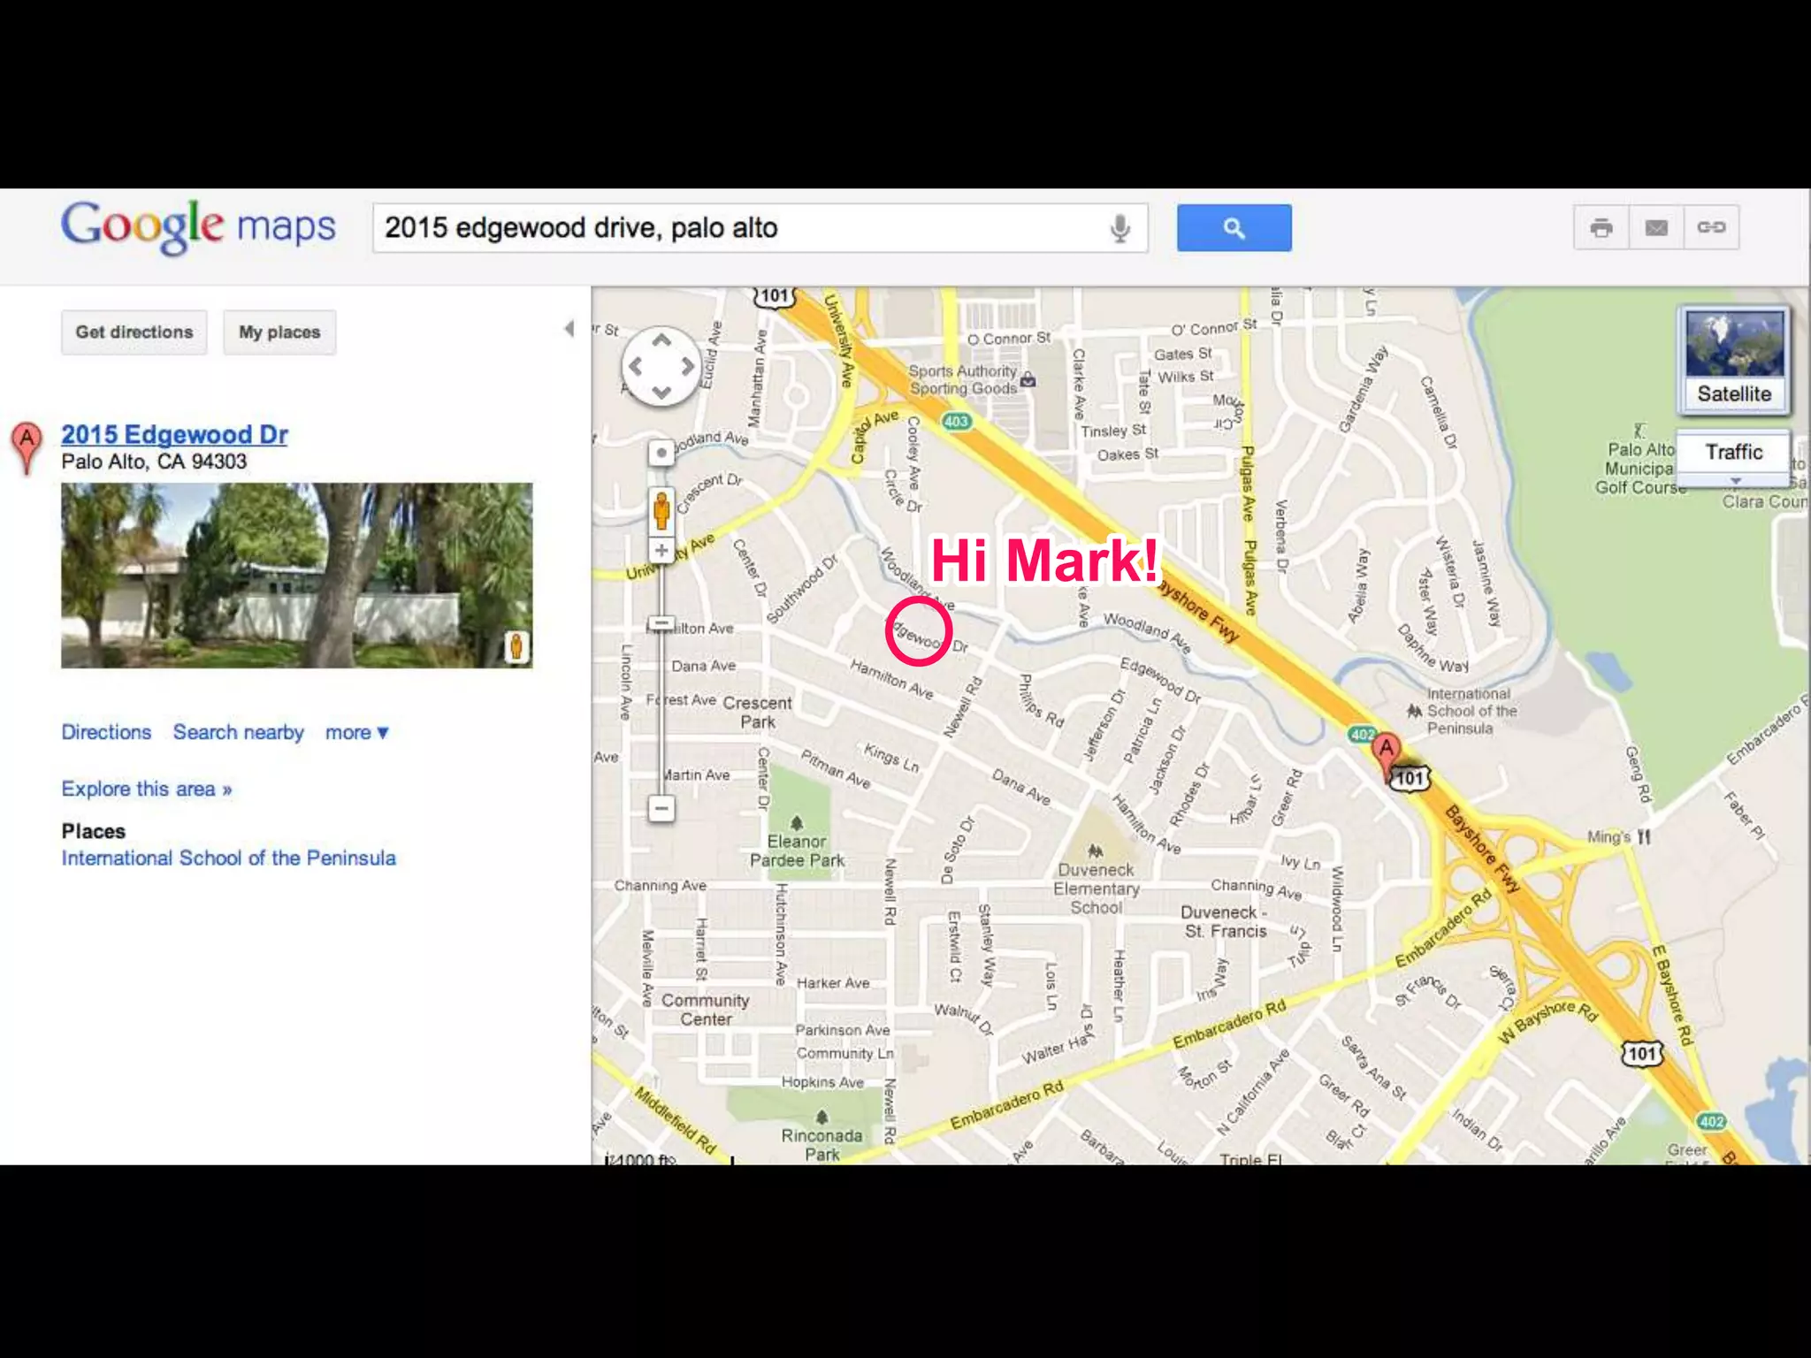1811x1358 pixels.
Task: Toggle the Traffic layer
Action: [x=1734, y=452]
